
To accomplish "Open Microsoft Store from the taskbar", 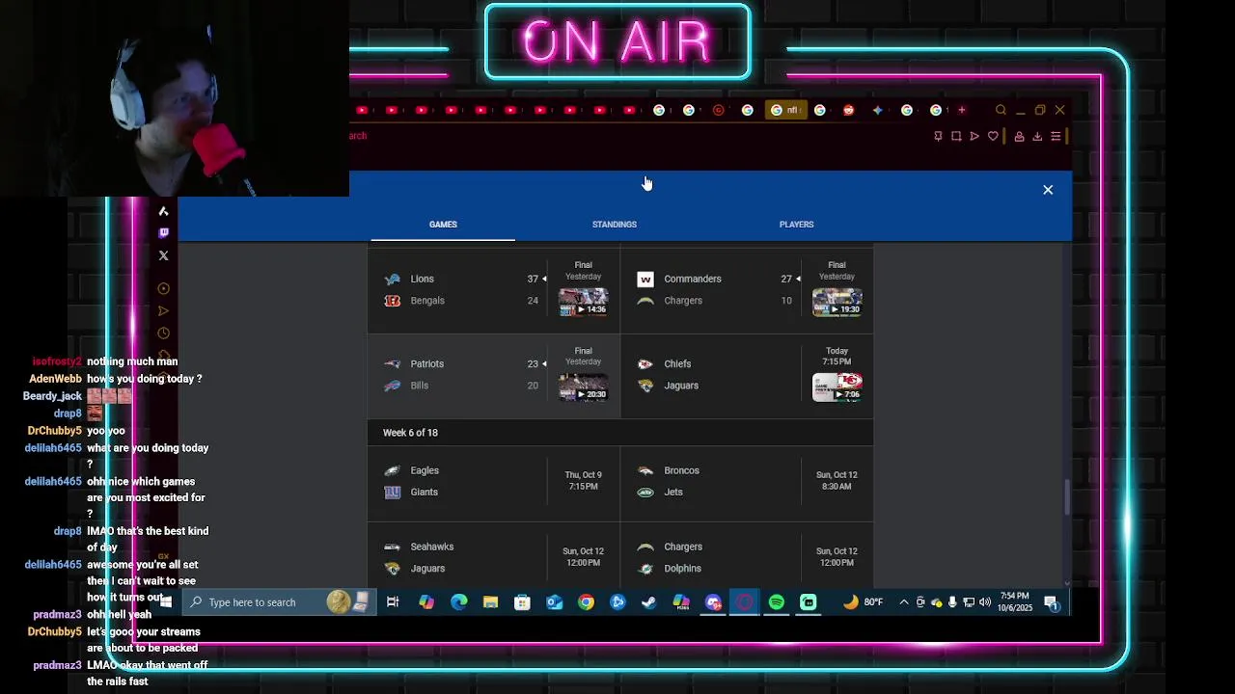I will point(522,602).
